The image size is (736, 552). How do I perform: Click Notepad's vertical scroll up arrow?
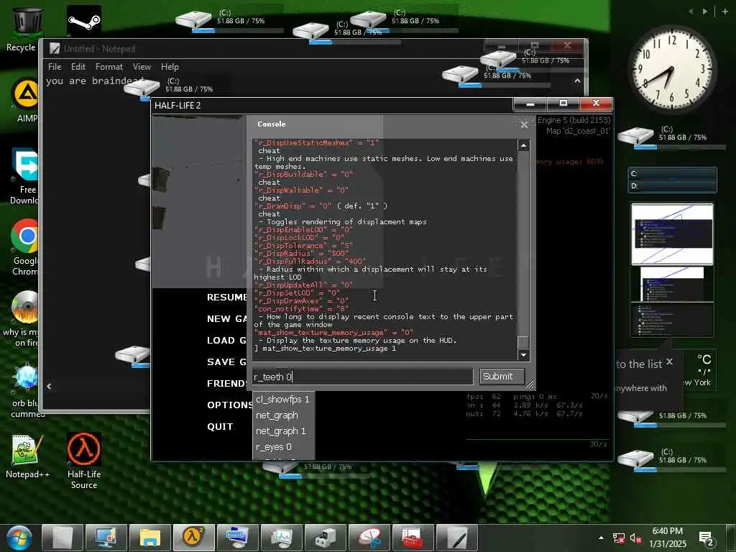pos(577,80)
